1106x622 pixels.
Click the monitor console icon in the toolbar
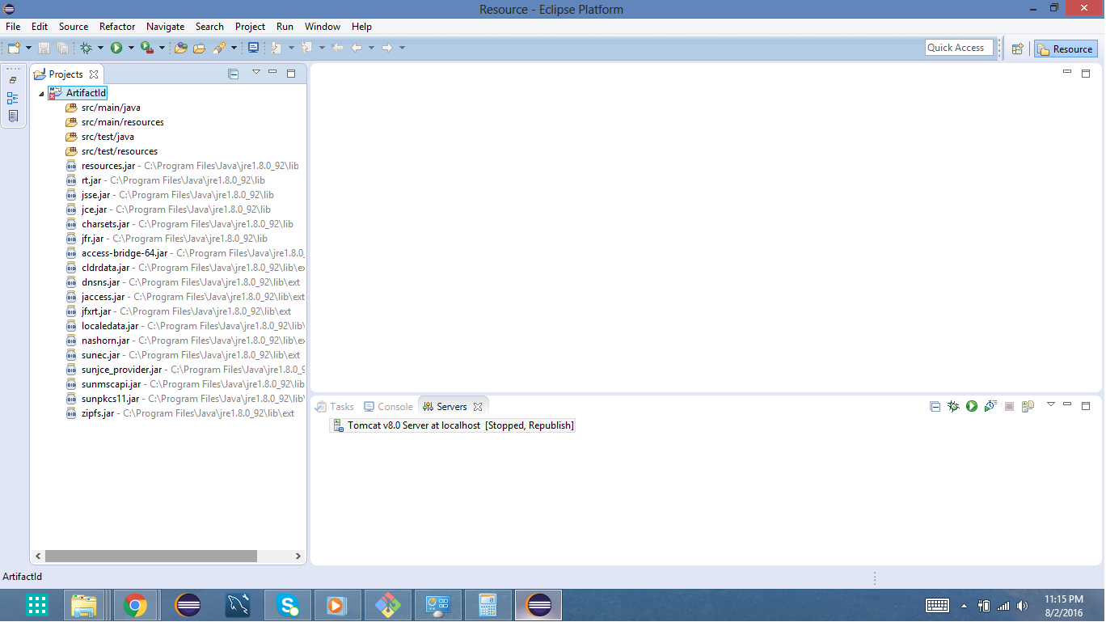253,48
